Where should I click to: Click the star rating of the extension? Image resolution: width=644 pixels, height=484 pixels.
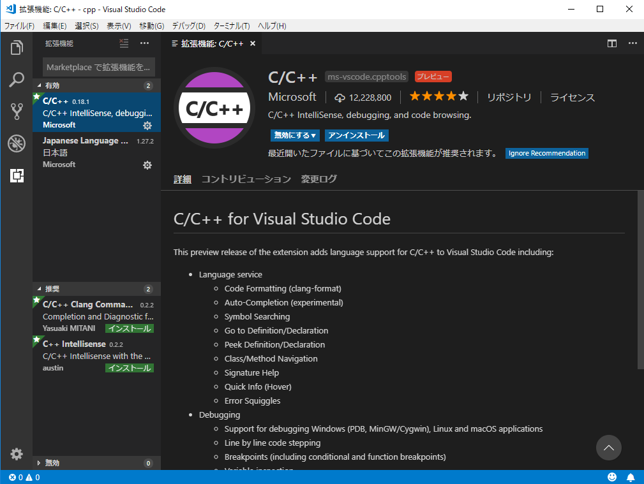click(438, 96)
